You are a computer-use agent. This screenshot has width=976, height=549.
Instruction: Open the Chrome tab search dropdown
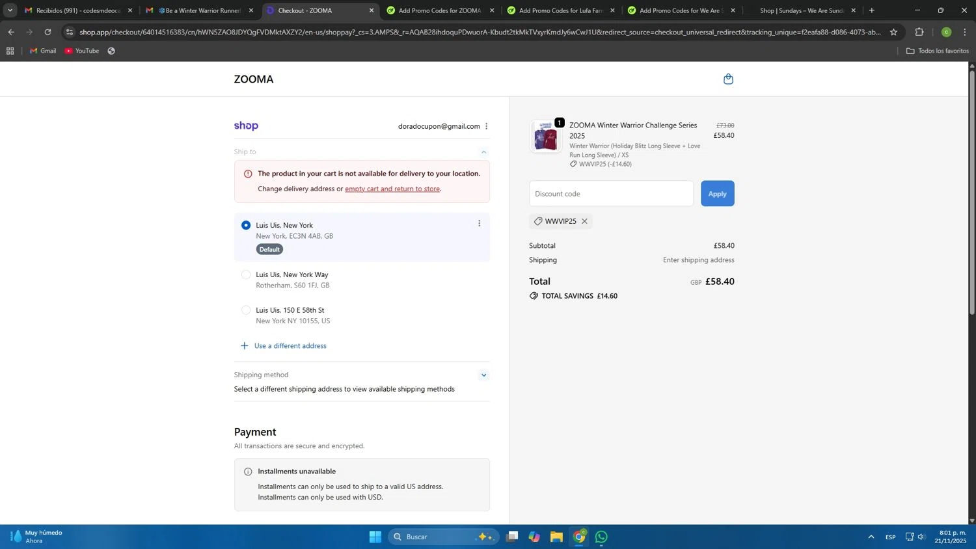[10, 10]
